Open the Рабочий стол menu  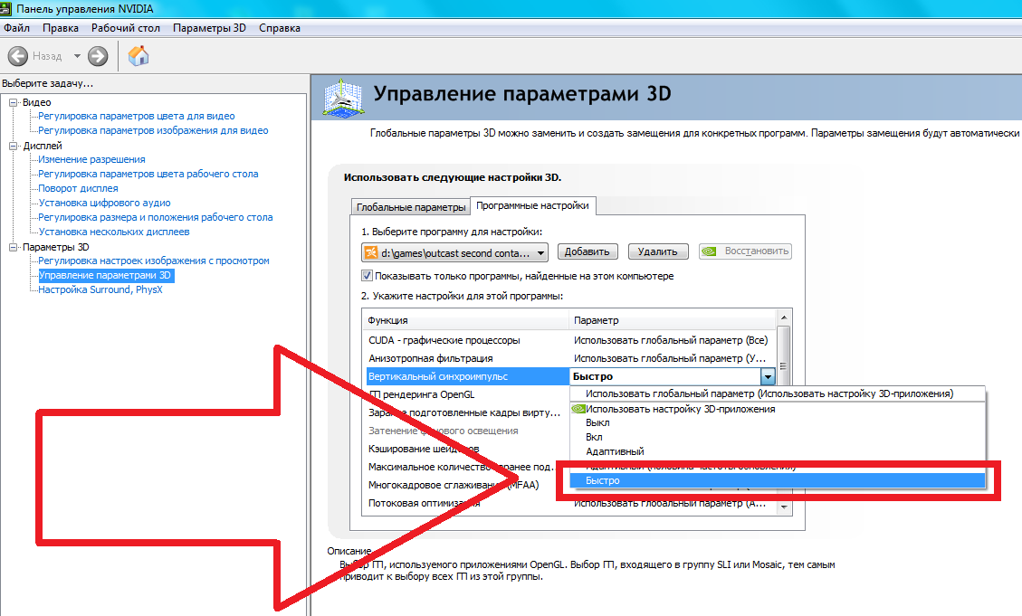126,28
